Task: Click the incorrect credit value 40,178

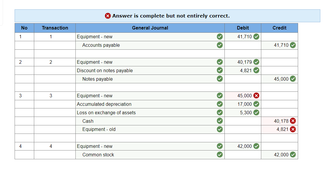Action: coord(281,121)
